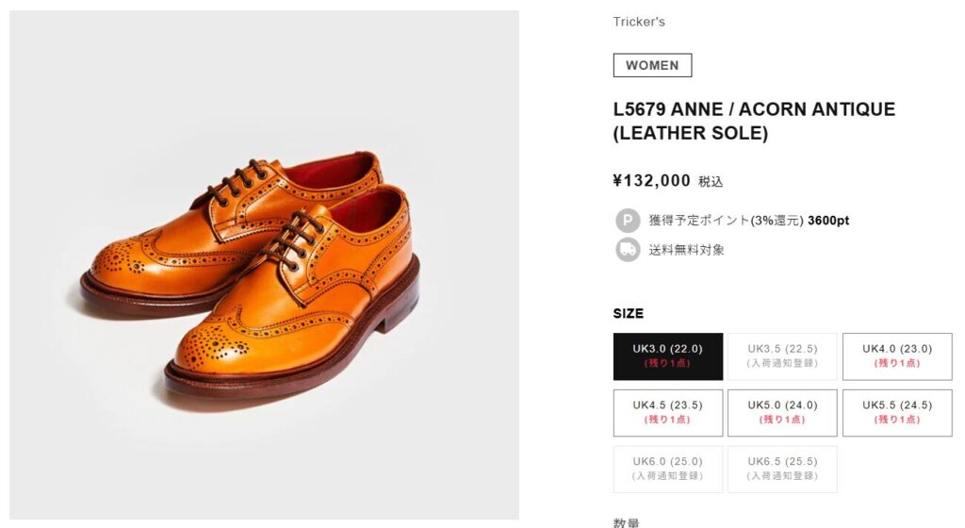Click the free shipping truck icon

[x=628, y=250]
